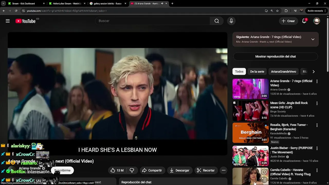
Task: Add Havana video to Watch Later
Action: [x=264, y=172]
